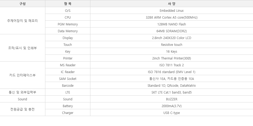Select the 64MB SDRAM(DDR2) cell
253x126 pixels.
click(x=172, y=31)
